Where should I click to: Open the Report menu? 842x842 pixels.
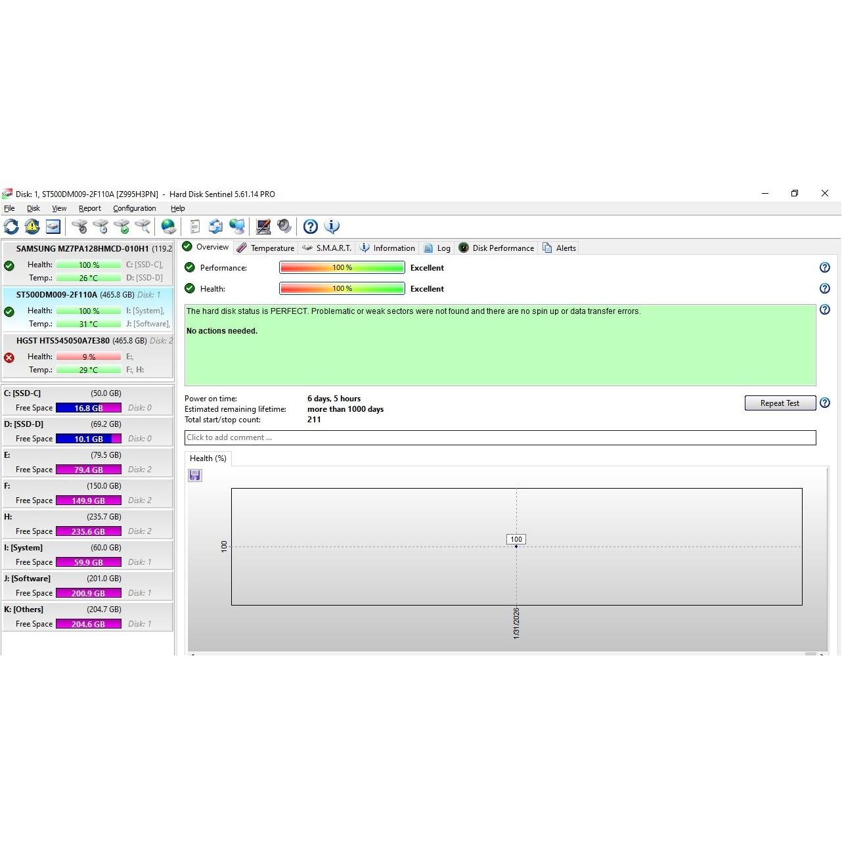click(89, 208)
